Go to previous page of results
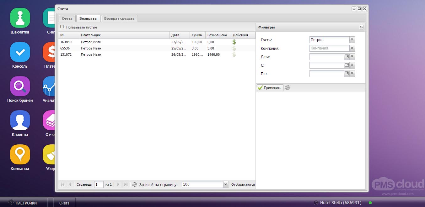The width and height of the screenshot is (425, 207). (x=70, y=185)
